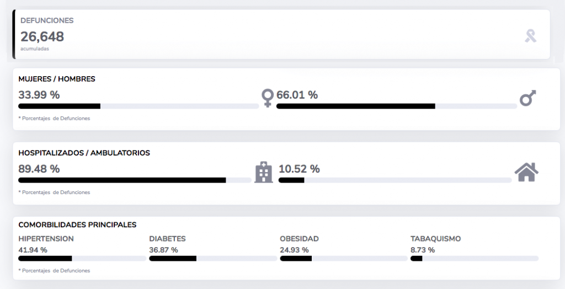This screenshot has width=565, height=289.
Task: Select the 26,648 deaths total number
Action: 42,37
